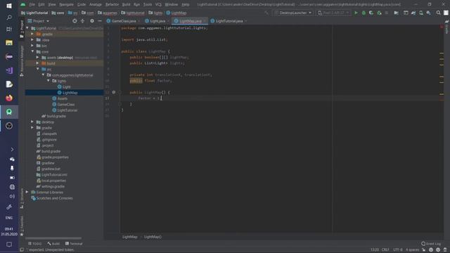Switch to Android Studio taskbar icon
Image resolution: width=450 pixels, height=253 pixels.
coord(9,112)
